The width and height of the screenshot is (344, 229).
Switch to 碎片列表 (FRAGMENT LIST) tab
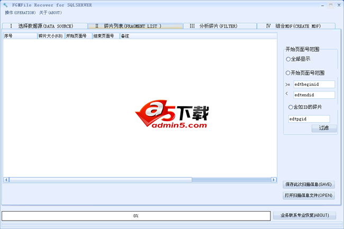135,26
